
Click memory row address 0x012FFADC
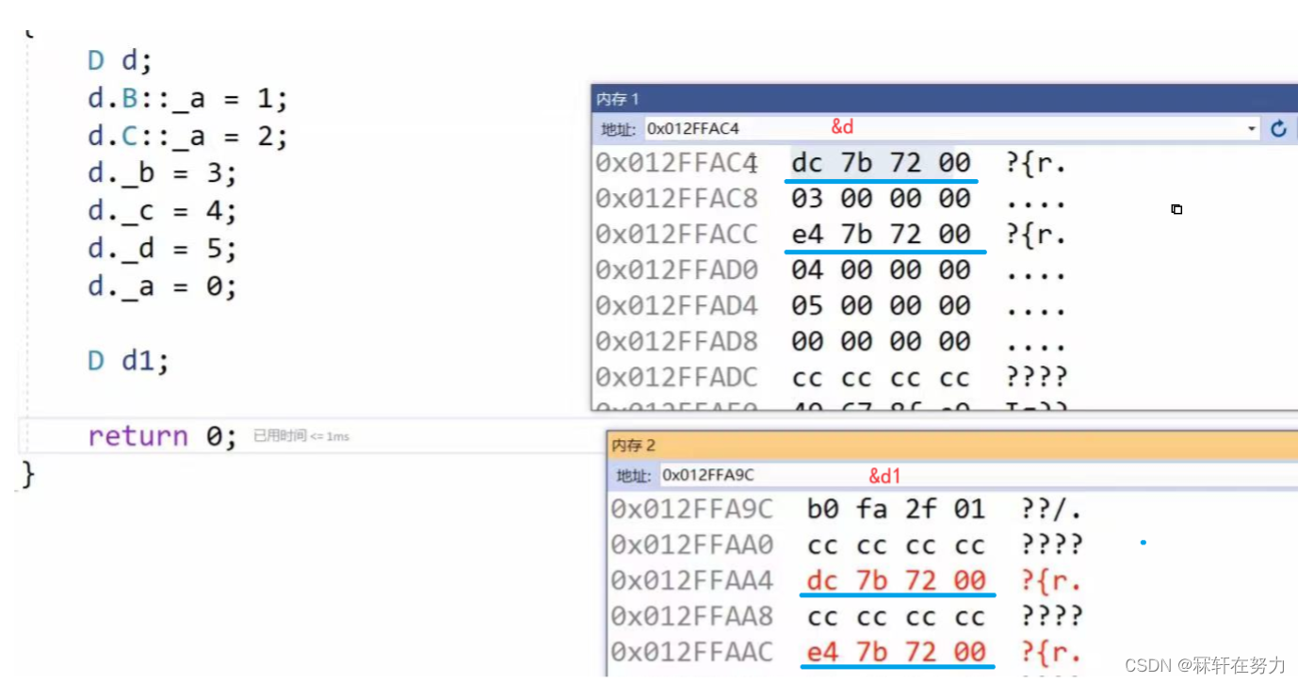click(675, 378)
